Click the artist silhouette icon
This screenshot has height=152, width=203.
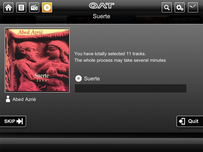tap(8, 99)
